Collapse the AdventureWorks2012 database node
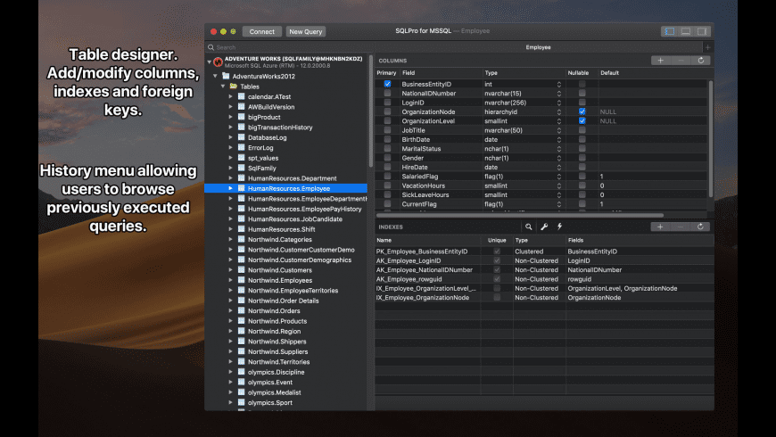 [x=215, y=77]
